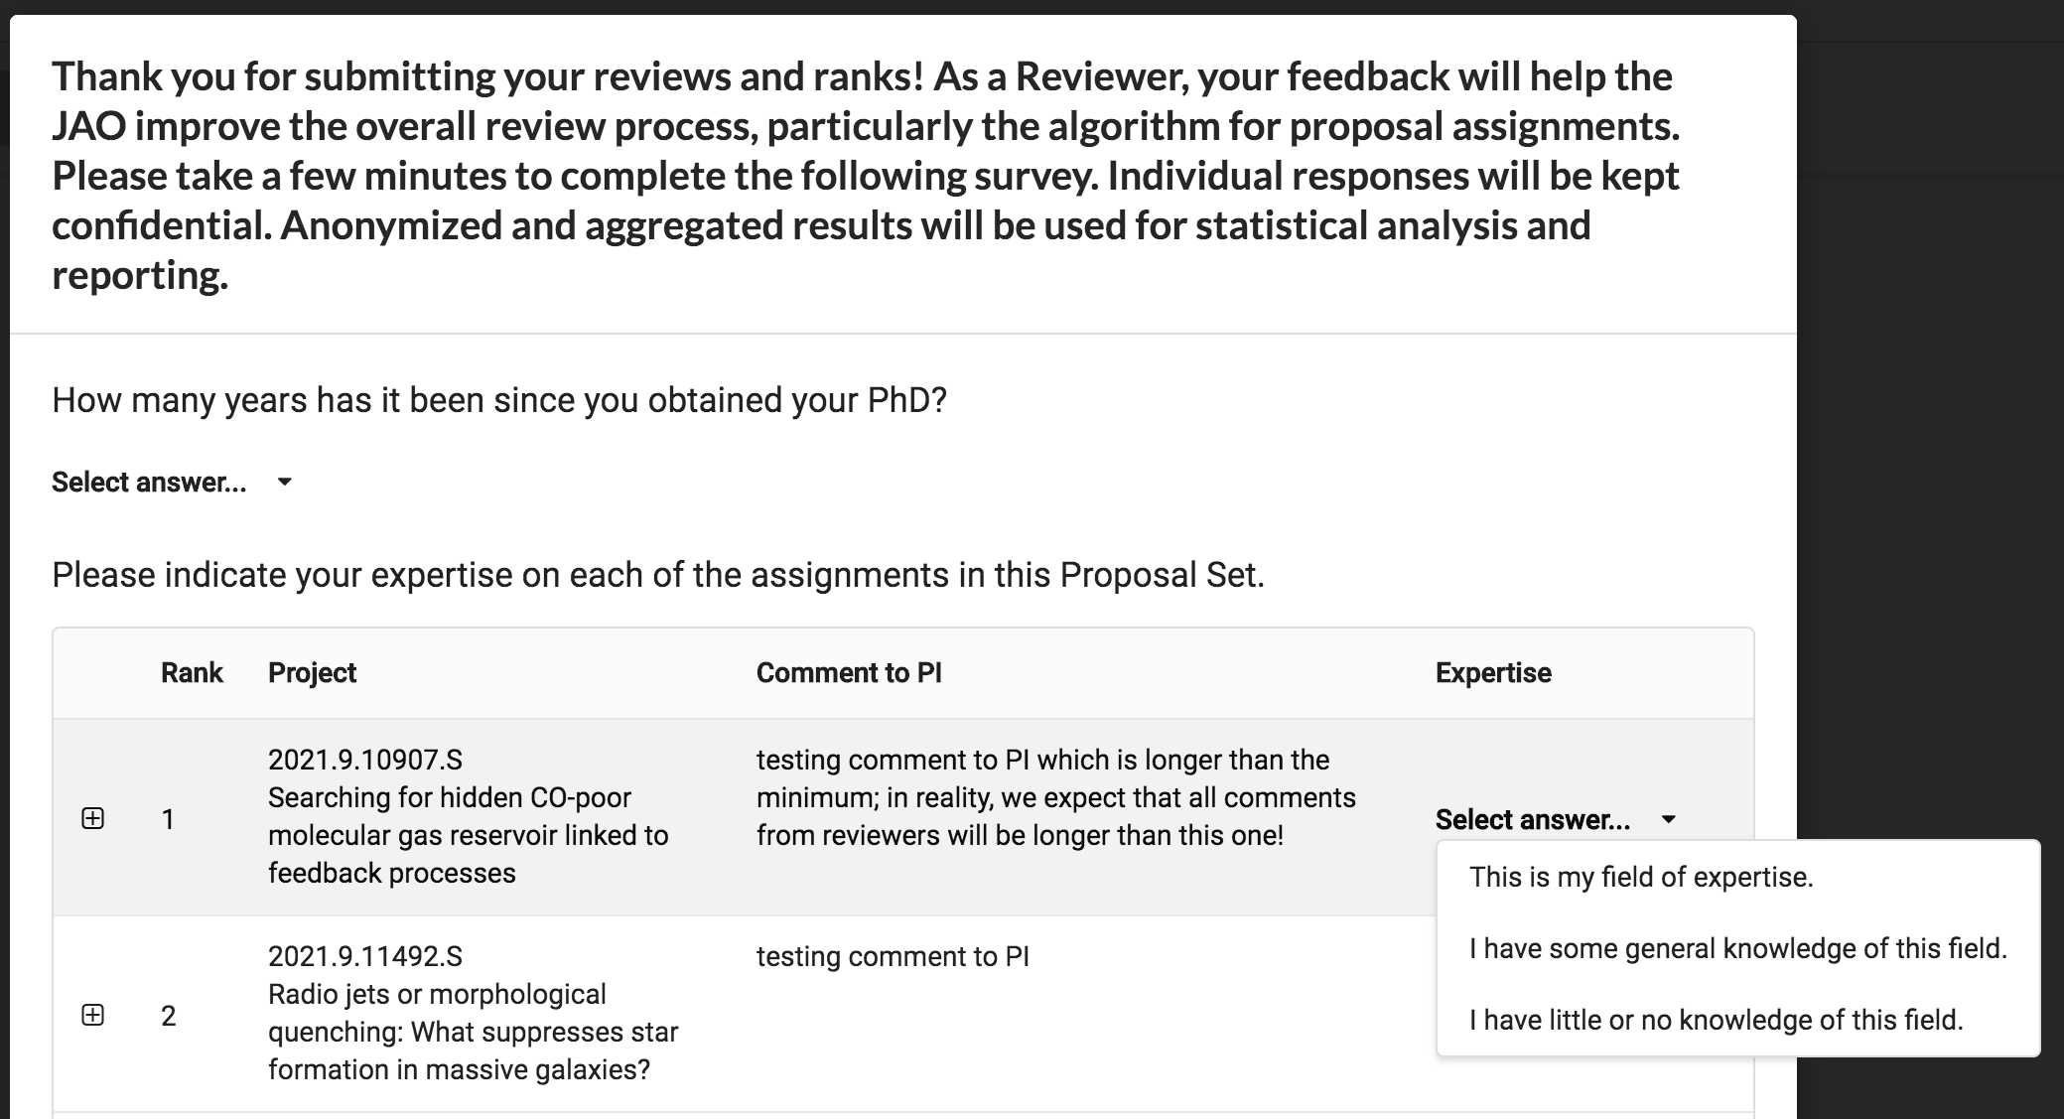Click the Expertise column header
Image resolution: width=2064 pixels, height=1119 pixels.
(1493, 673)
